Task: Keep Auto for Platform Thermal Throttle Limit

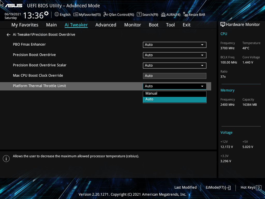Action: pos(174,99)
